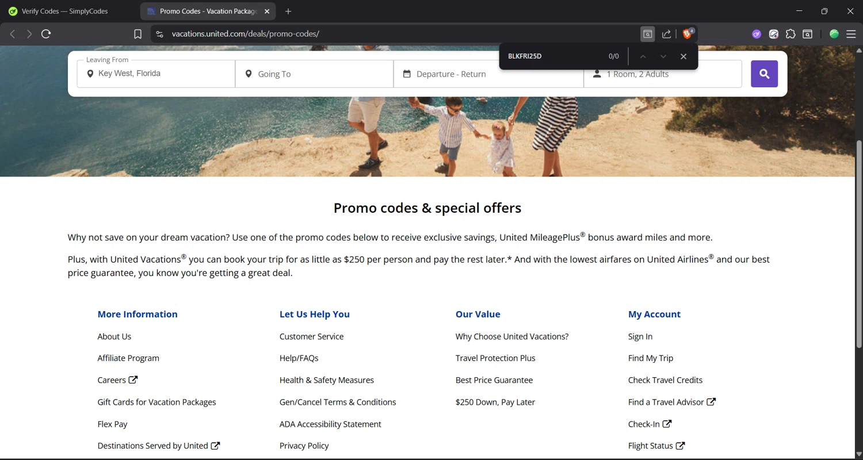Open the 1 Room, 2 Adults selector

pyautogui.click(x=663, y=74)
